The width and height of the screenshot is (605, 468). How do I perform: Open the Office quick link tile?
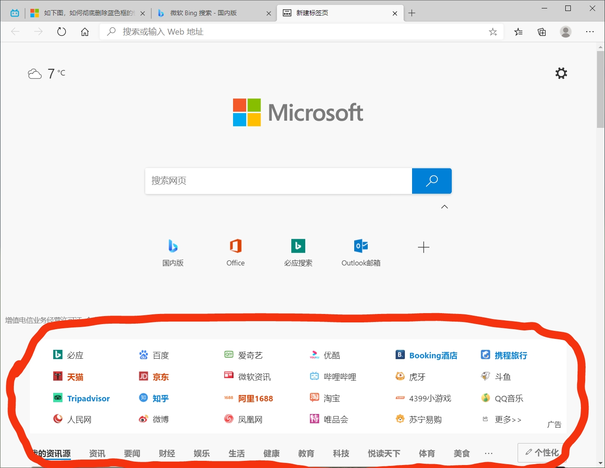(236, 252)
